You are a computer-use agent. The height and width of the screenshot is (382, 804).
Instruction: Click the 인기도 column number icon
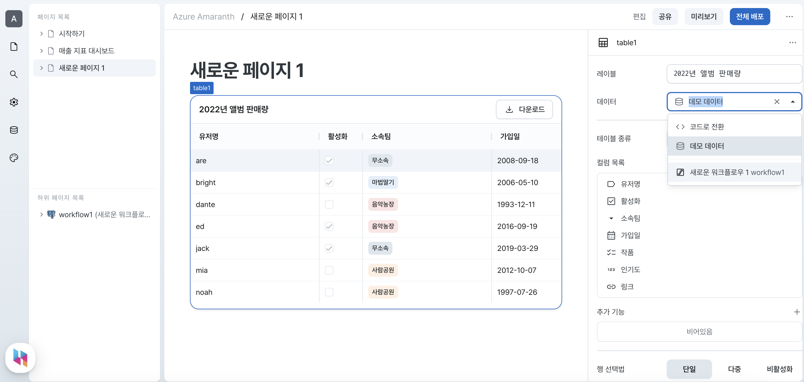611,269
